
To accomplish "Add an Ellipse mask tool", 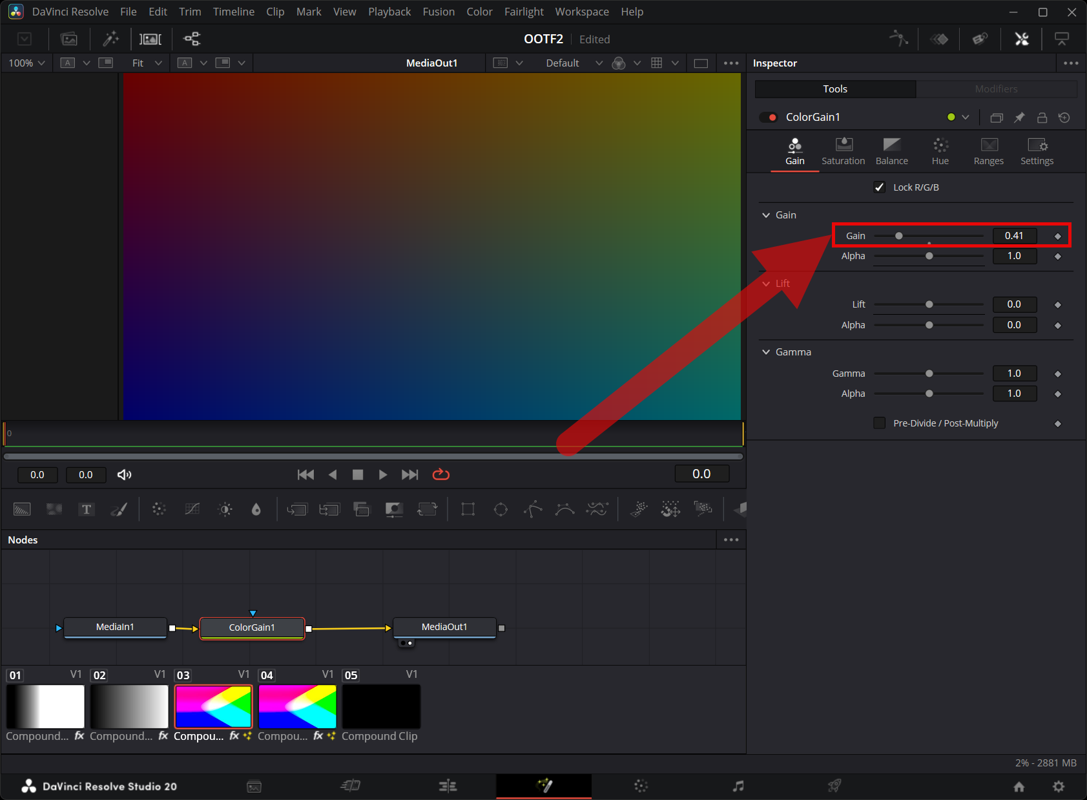I will 501,509.
